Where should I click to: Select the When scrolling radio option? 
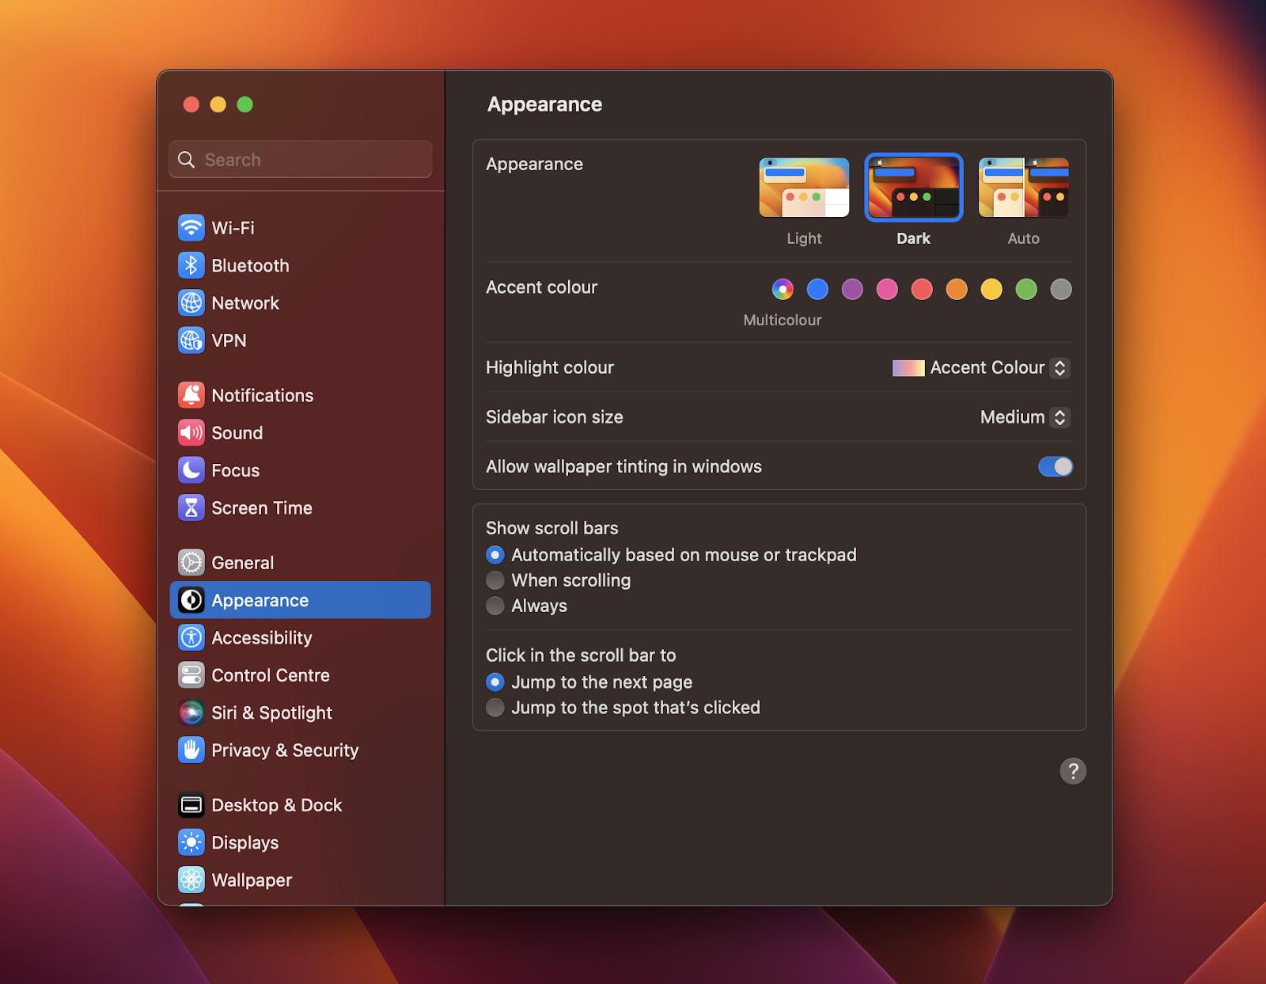click(x=495, y=580)
